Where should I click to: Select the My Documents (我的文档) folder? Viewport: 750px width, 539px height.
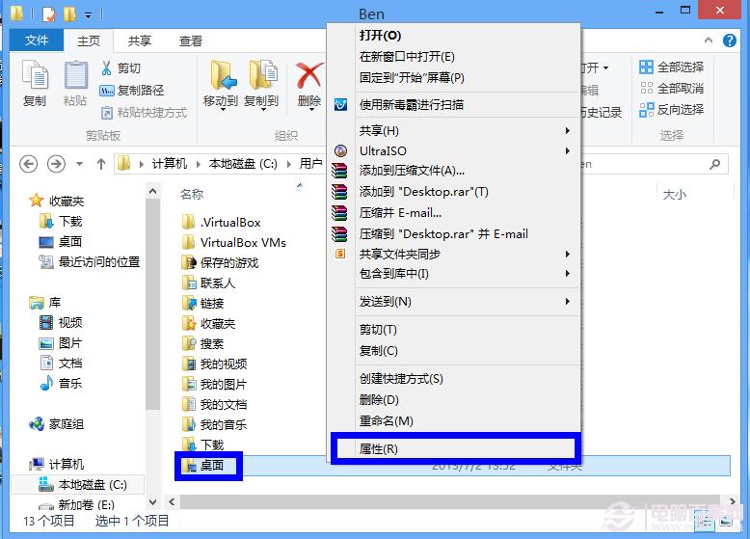coord(214,405)
